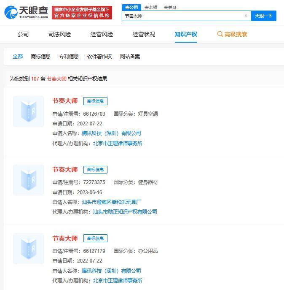
Task: Open 汕头市澄海区美和乐玩具厂 applicant link
Action: 111,202
